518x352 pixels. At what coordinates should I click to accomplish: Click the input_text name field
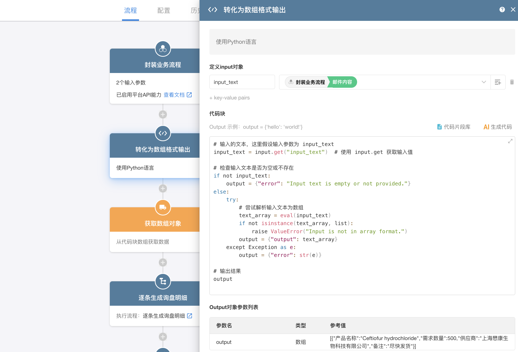(242, 82)
